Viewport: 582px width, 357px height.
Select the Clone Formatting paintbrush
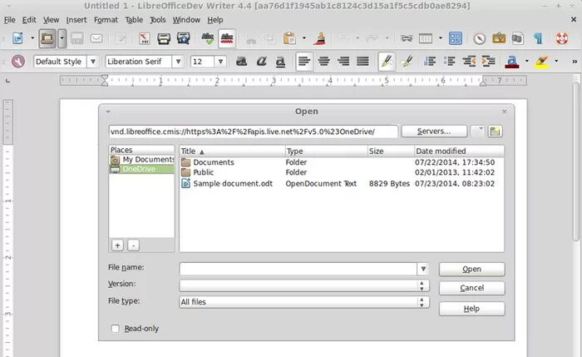coord(319,38)
